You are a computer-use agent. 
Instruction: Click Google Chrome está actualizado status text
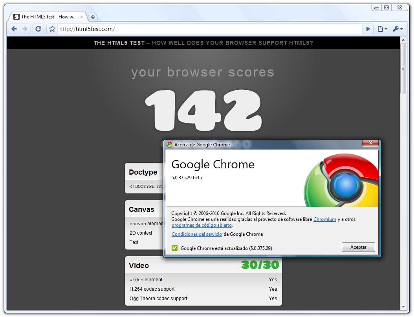[x=226, y=248]
